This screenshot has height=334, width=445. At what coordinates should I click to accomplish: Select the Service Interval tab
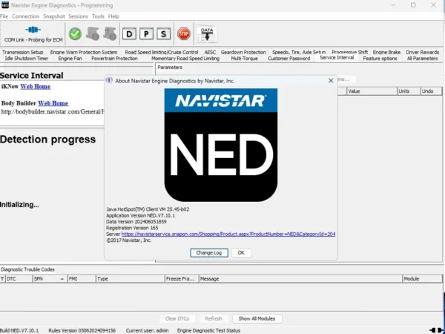[x=337, y=58]
